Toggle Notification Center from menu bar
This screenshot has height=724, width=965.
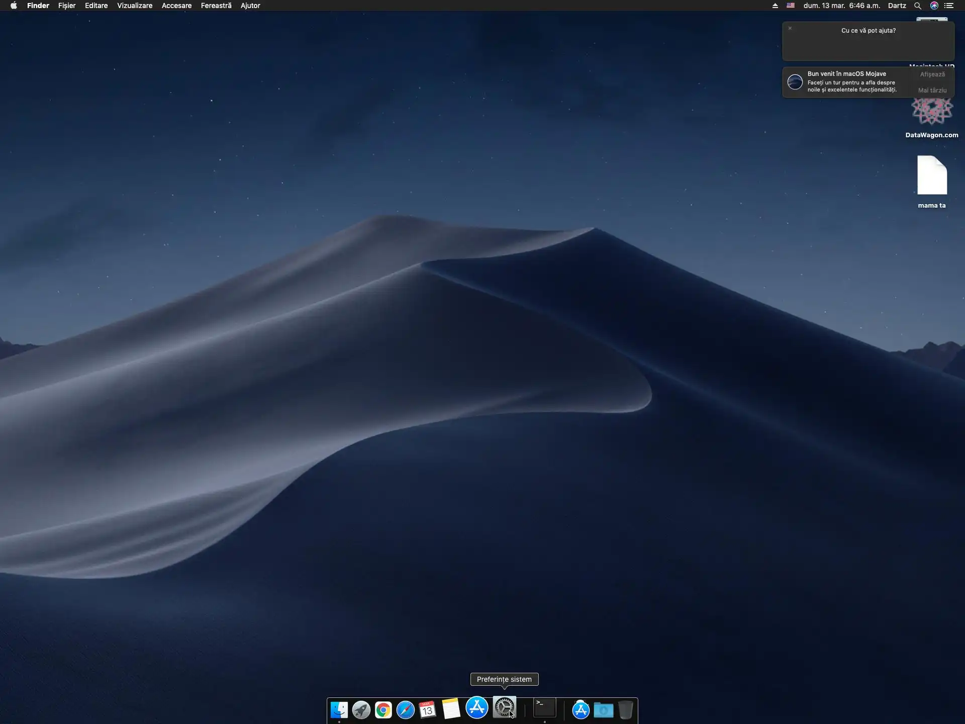pos(949,6)
